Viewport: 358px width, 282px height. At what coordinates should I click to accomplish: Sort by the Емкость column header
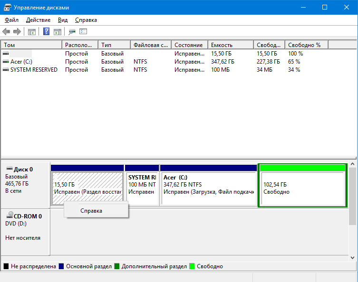coord(231,45)
